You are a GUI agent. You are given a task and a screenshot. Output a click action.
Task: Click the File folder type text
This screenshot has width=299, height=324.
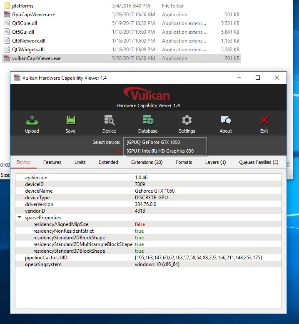coord(173,5)
